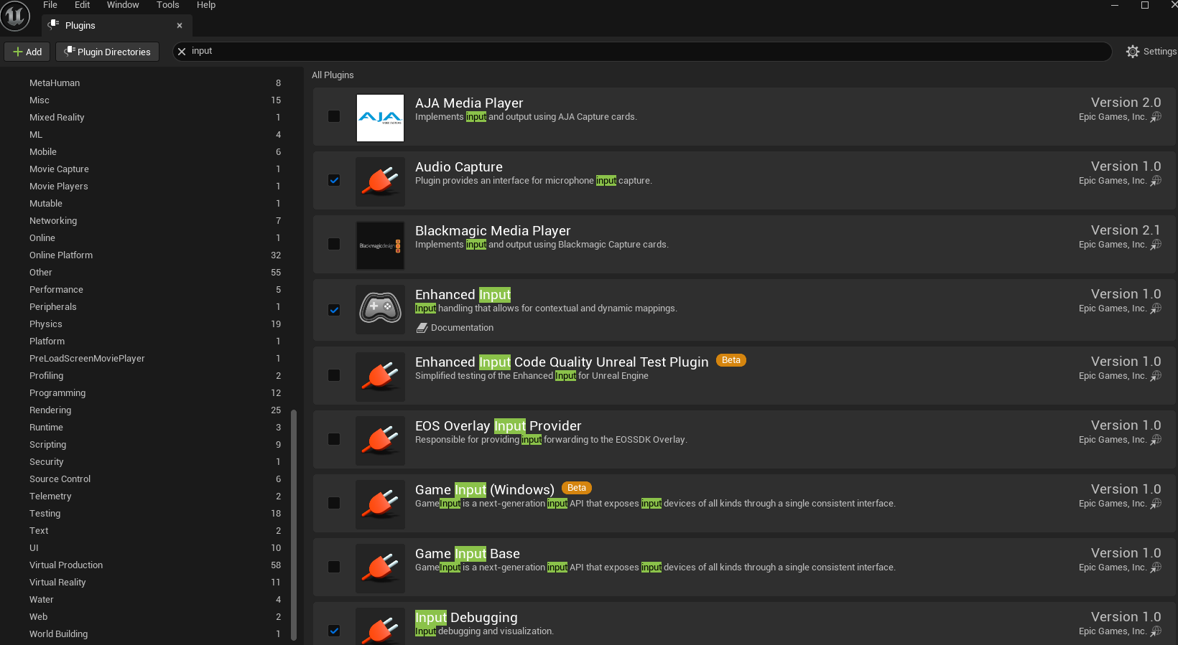Click the Input Debugging plug icon
Screen dimensions: 1178x645
380,627
